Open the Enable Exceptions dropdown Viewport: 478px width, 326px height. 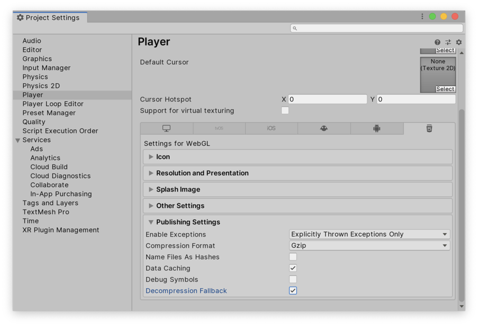coord(369,234)
